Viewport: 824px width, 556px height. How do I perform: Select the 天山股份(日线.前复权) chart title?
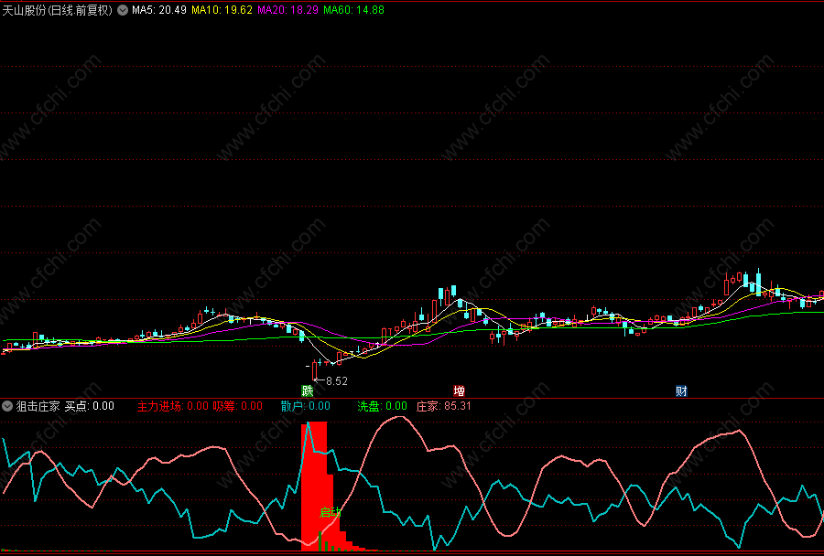[58, 10]
